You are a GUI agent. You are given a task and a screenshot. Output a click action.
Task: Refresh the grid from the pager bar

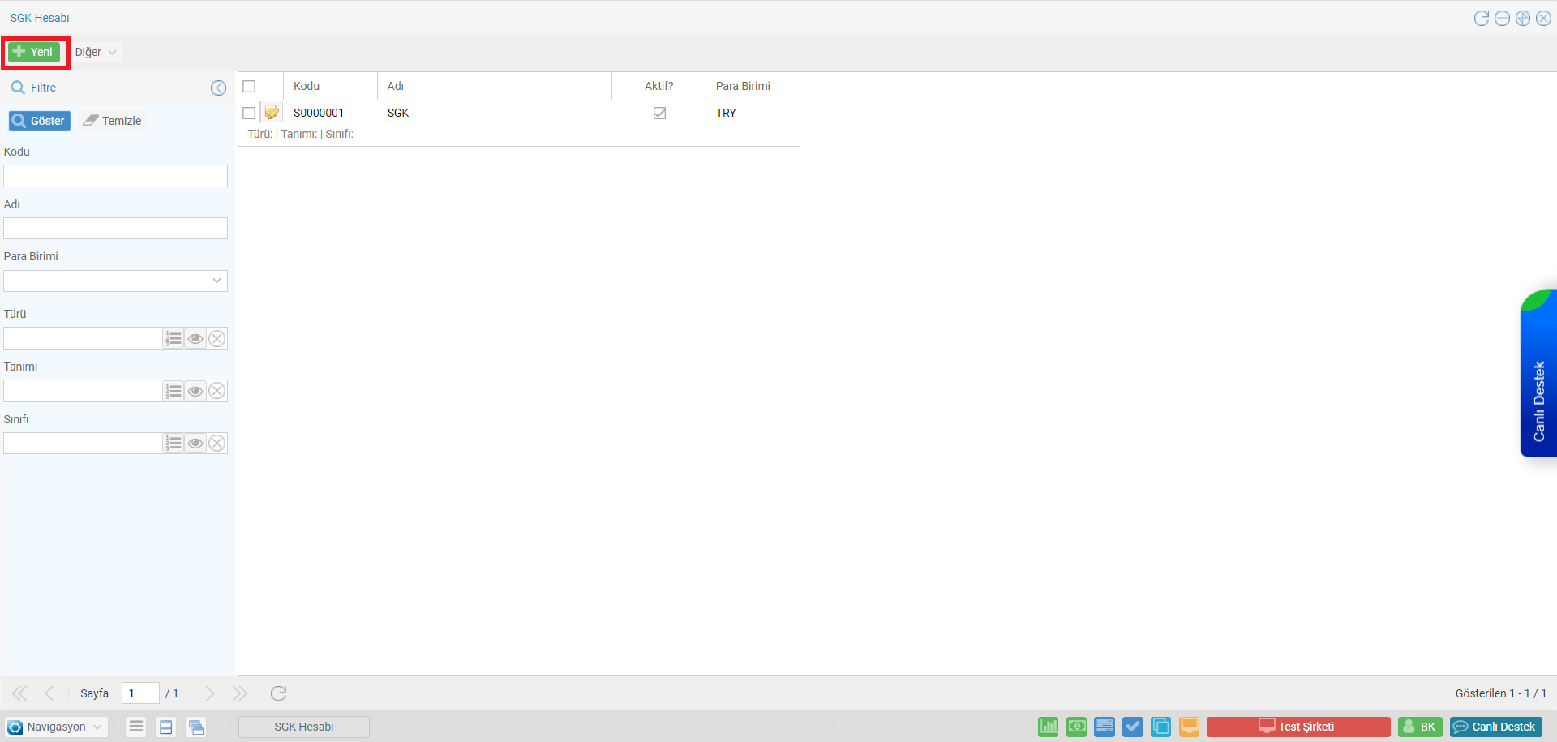coord(278,693)
